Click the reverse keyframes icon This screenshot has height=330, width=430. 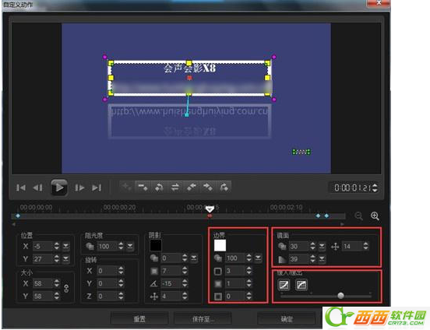click(159, 188)
